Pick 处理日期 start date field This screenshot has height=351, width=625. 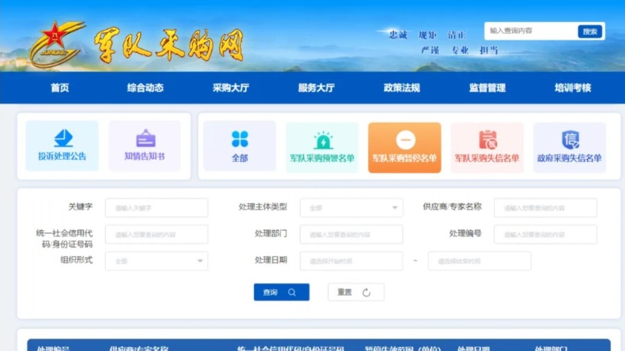coord(351,261)
